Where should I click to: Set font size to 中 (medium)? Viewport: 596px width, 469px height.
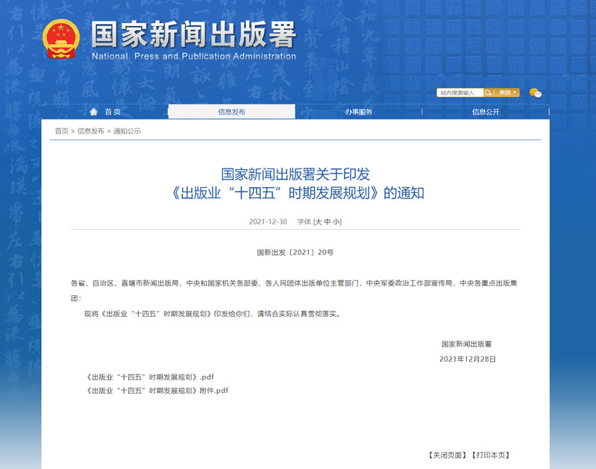pos(327,222)
